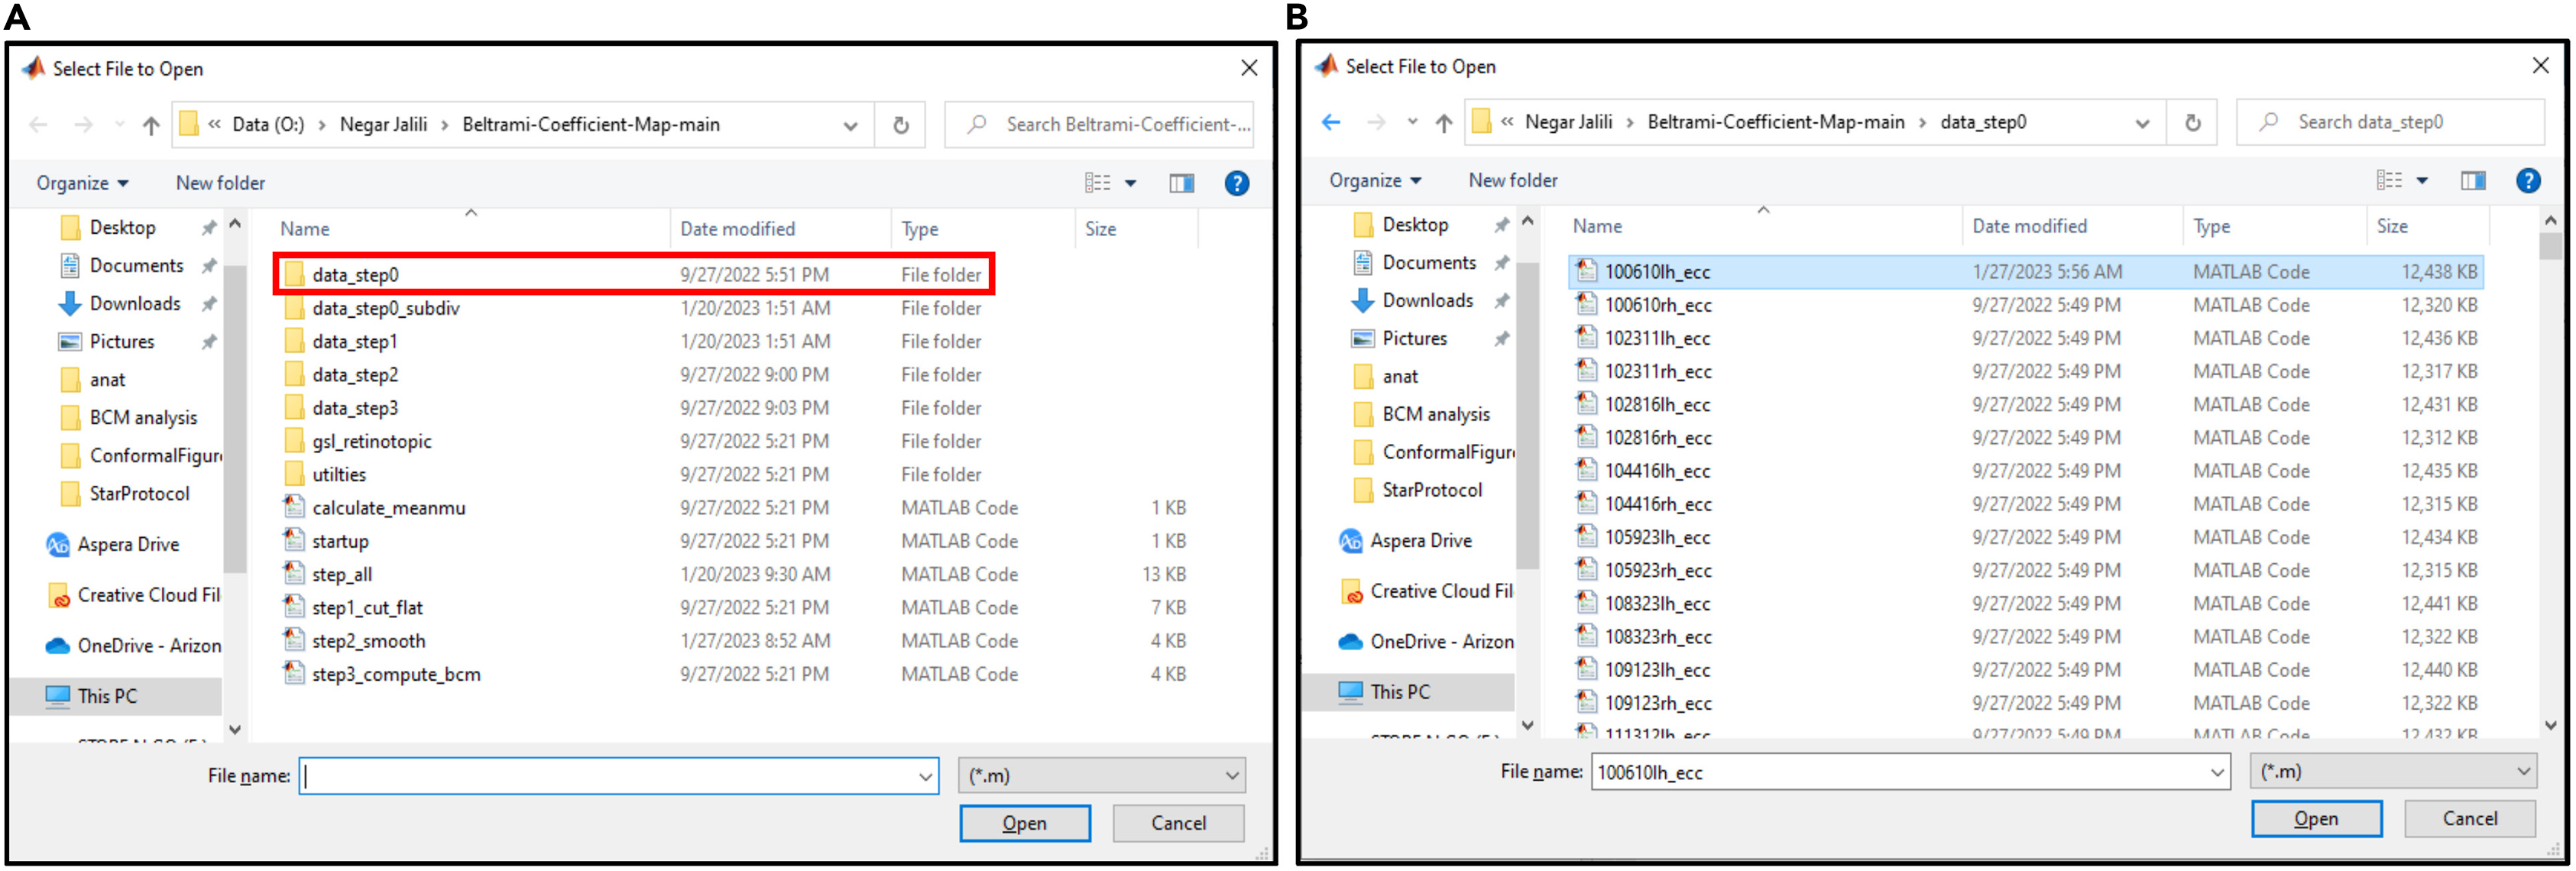This screenshot has height=871, width=2576.
Task: Click the back arrow in right dialog
Action: 1330,122
